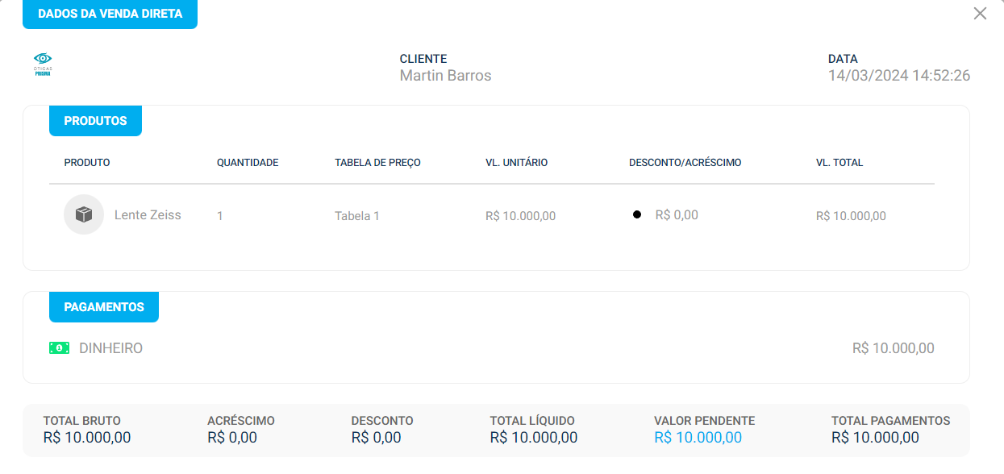Viewport: 1004px width, 474px height.
Task: Click the Dinheiro payment row label
Action: 110,348
